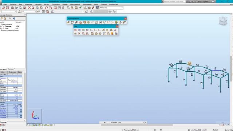This screenshot has width=233, height=131.
Task: Click bar label 15 in model
Action: tap(180, 61)
